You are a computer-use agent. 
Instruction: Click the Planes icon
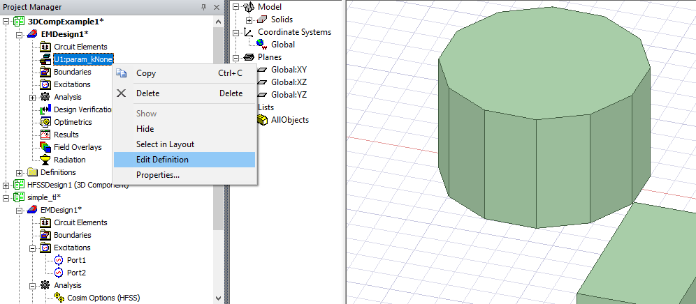249,56
